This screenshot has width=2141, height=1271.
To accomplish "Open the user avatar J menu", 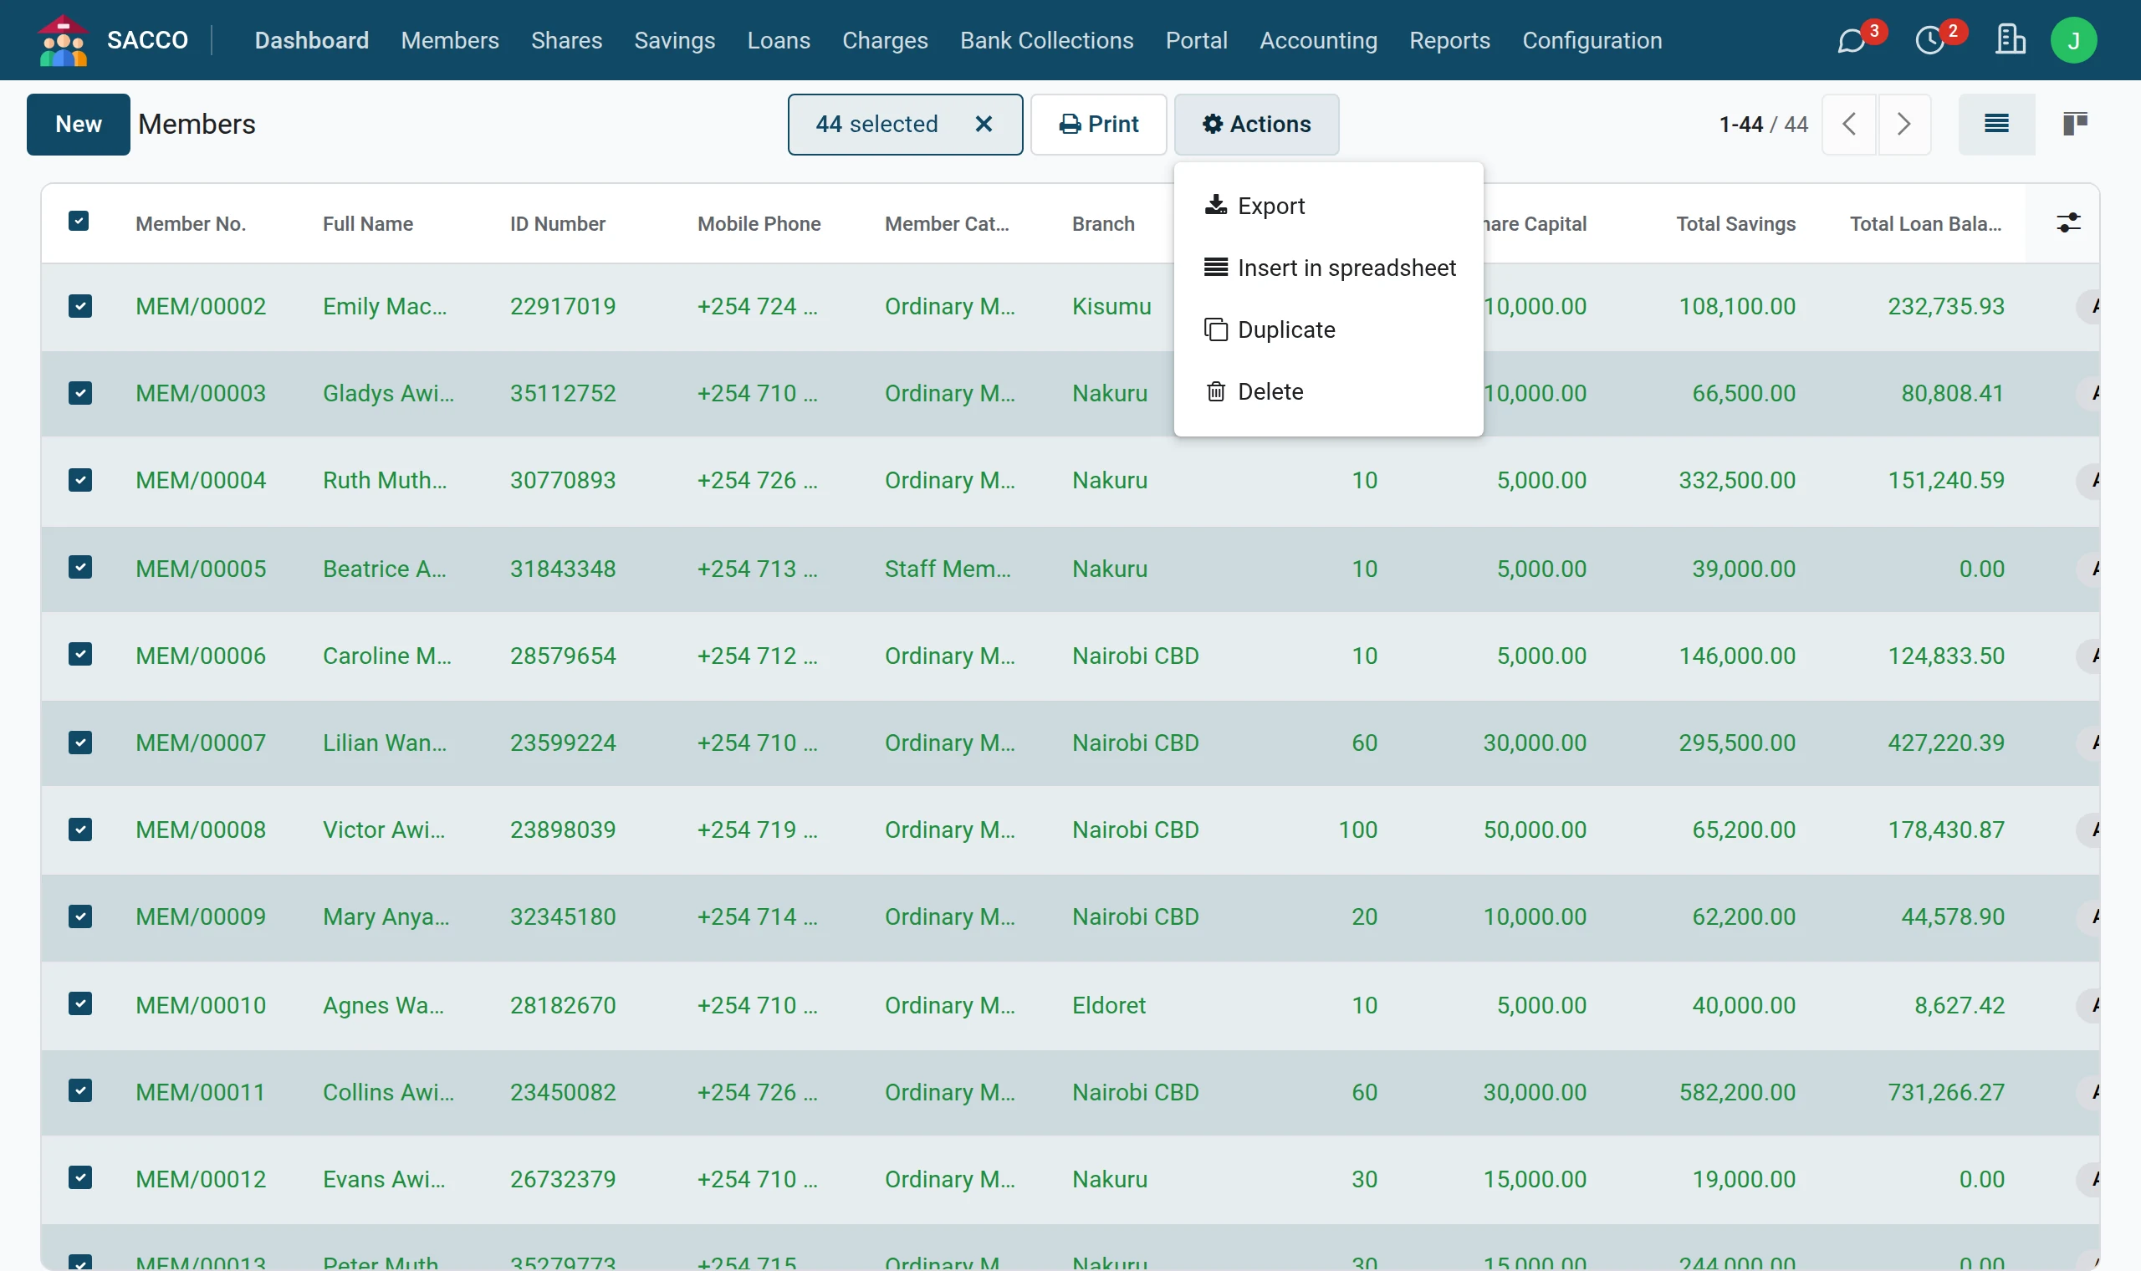I will (x=2073, y=40).
